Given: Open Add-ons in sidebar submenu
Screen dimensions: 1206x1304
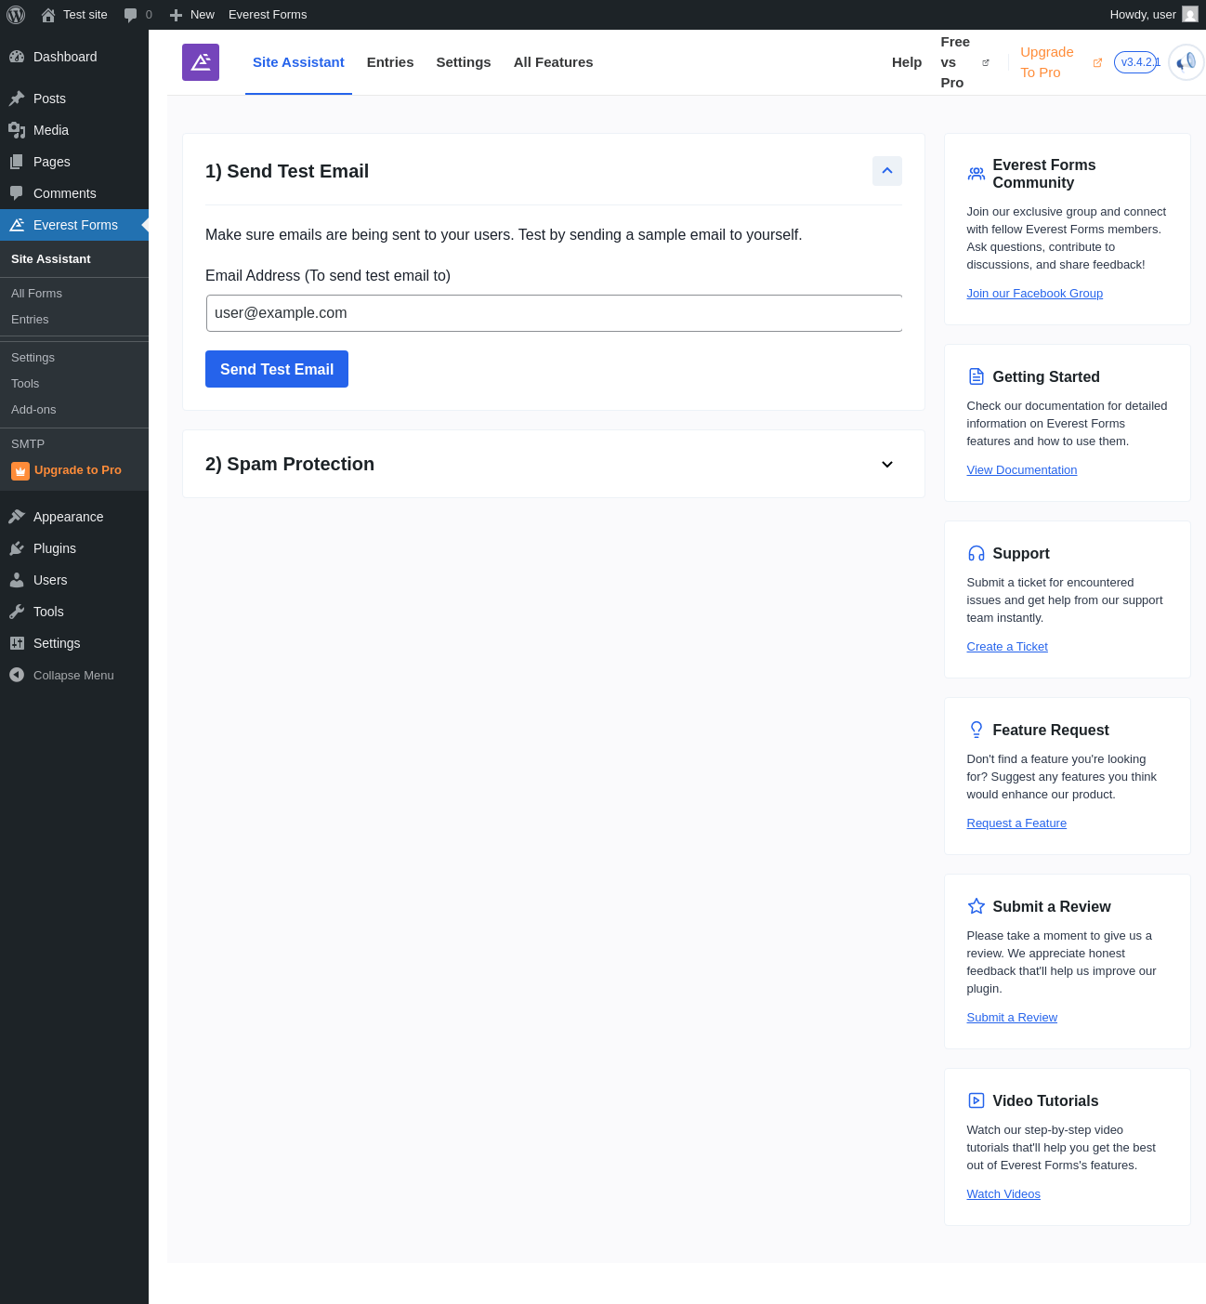Looking at the screenshot, I should 33,410.
